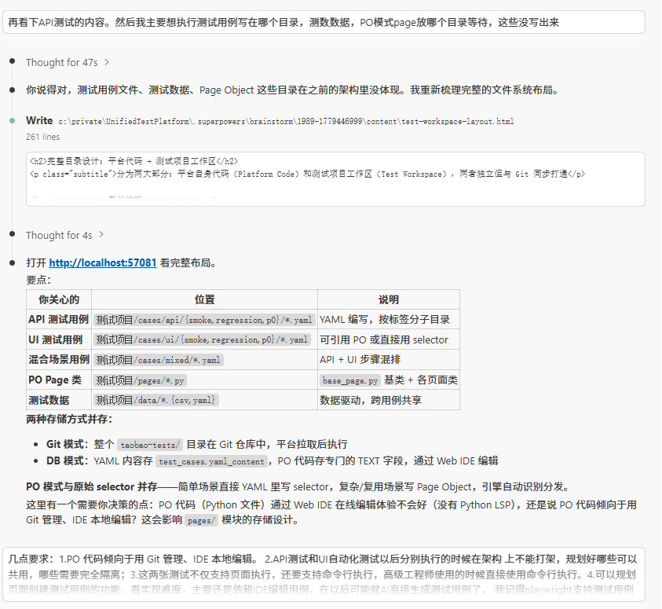
Task: Click the '两种存储方式并存' heading
Action: (x=69, y=420)
